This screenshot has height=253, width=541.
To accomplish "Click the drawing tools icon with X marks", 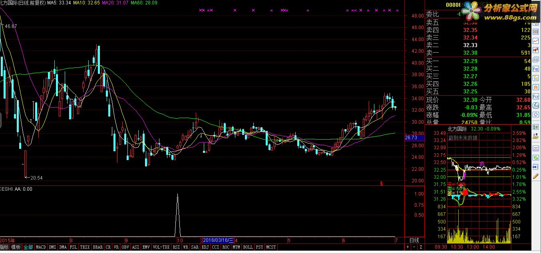I will tap(535, 137).
